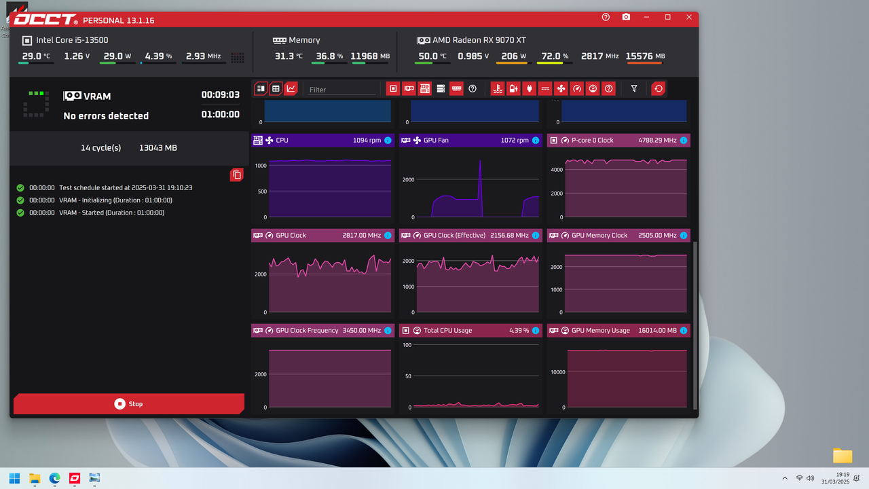Select the Total CPU Usage graph title
Image resolution: width=869 pixels, height=489 pixels.
[x=447, y=331]
